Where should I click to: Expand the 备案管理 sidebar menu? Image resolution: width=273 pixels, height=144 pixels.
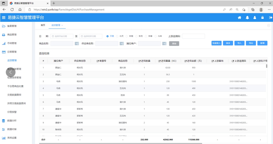12,26
